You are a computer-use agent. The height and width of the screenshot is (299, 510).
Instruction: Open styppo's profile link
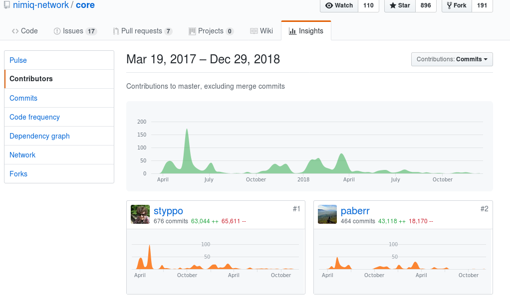point(168,211)
